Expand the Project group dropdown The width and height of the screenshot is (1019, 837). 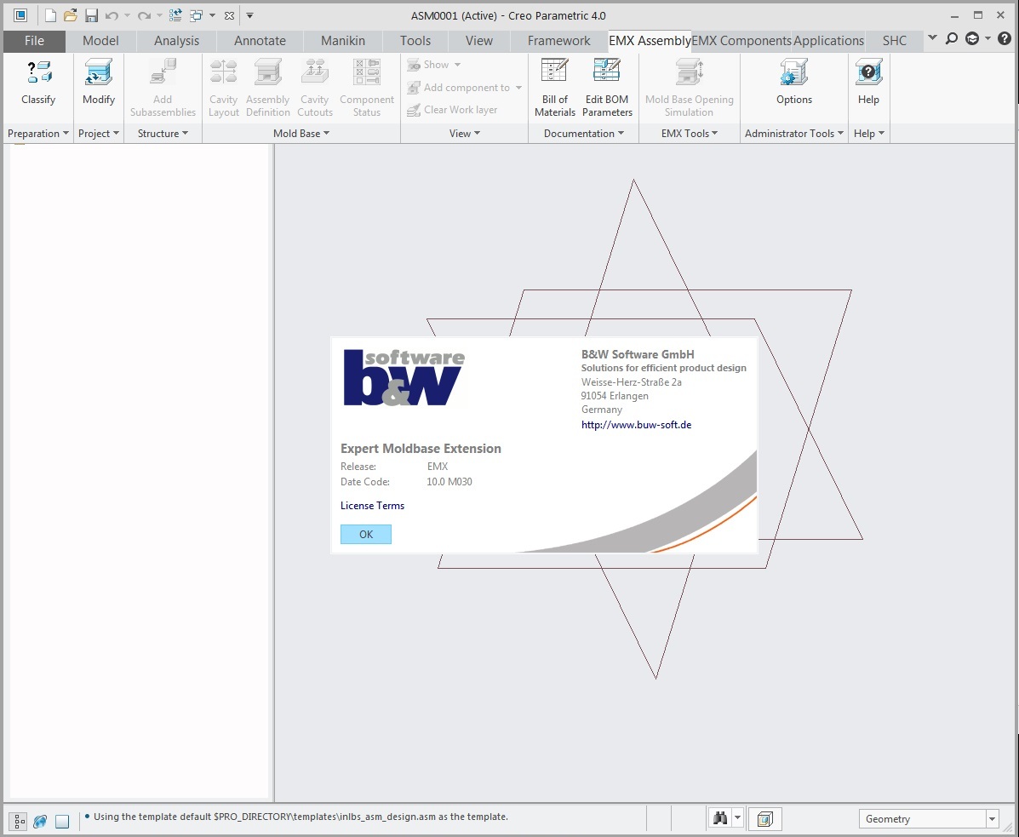99,133
